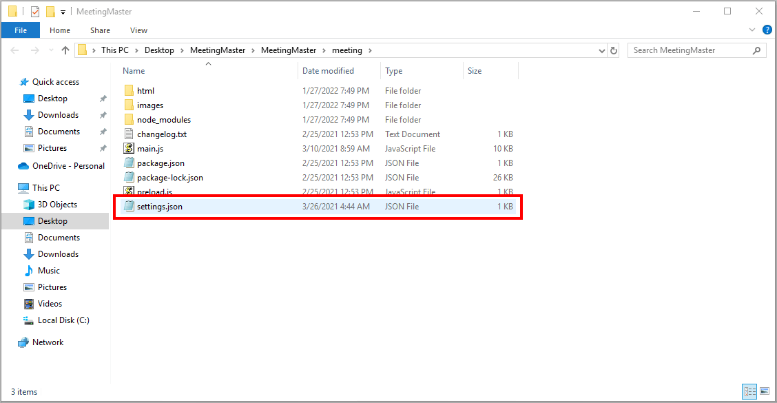
Task: Switch to large icons view
Action: click(765, 391)
